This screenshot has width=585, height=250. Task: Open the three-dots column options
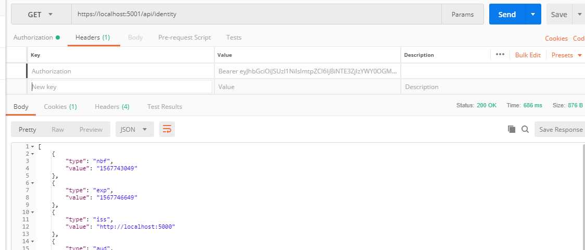point(500,55)
